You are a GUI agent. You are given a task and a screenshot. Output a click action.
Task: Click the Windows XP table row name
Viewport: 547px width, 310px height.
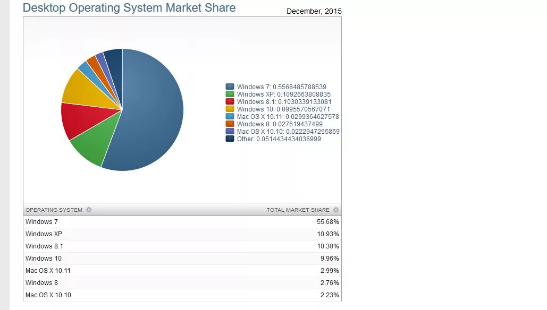point(44,234)
